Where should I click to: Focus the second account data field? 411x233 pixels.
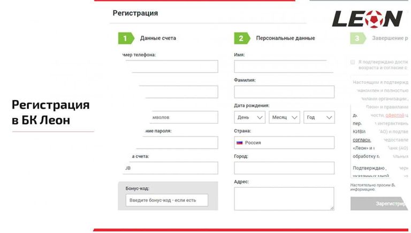point(178,92)
